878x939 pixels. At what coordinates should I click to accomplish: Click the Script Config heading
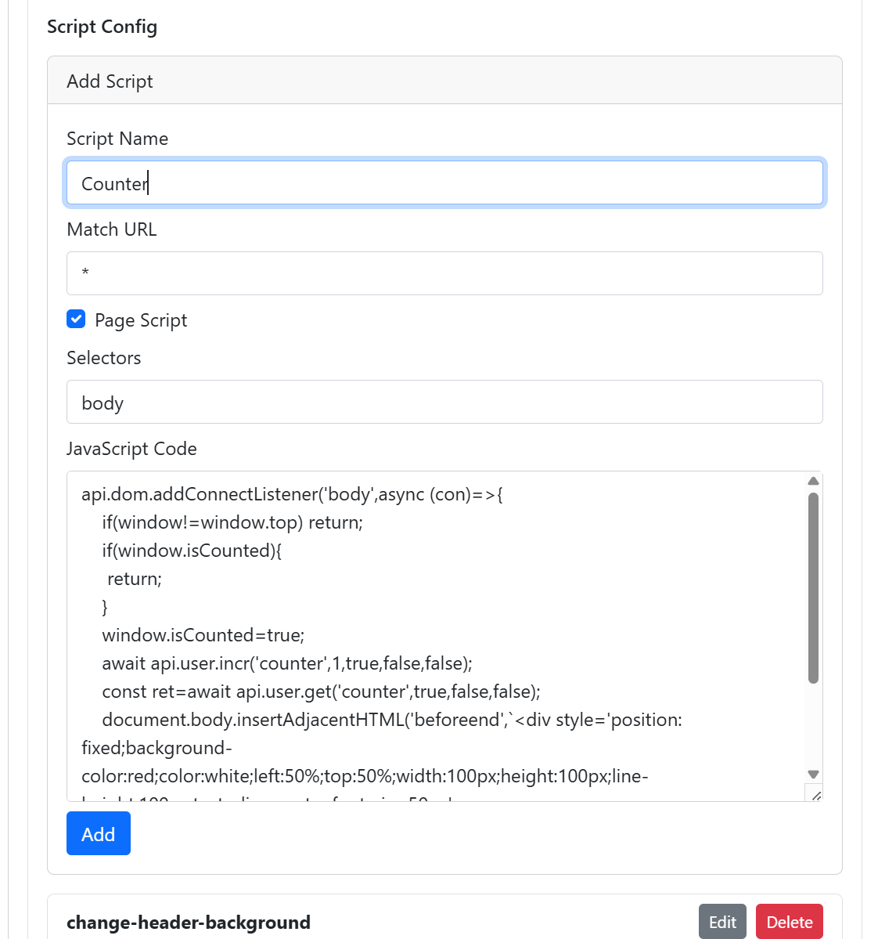click(x=103, y=27)
